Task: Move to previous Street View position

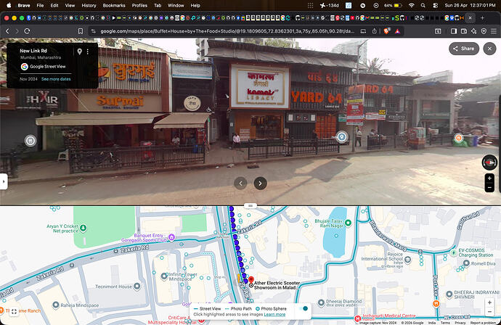Action: point(240,184)
